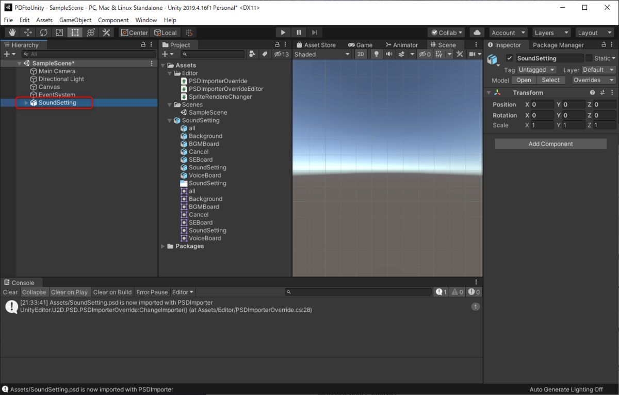Toggle Scene effects (skybox) icon

401,54
